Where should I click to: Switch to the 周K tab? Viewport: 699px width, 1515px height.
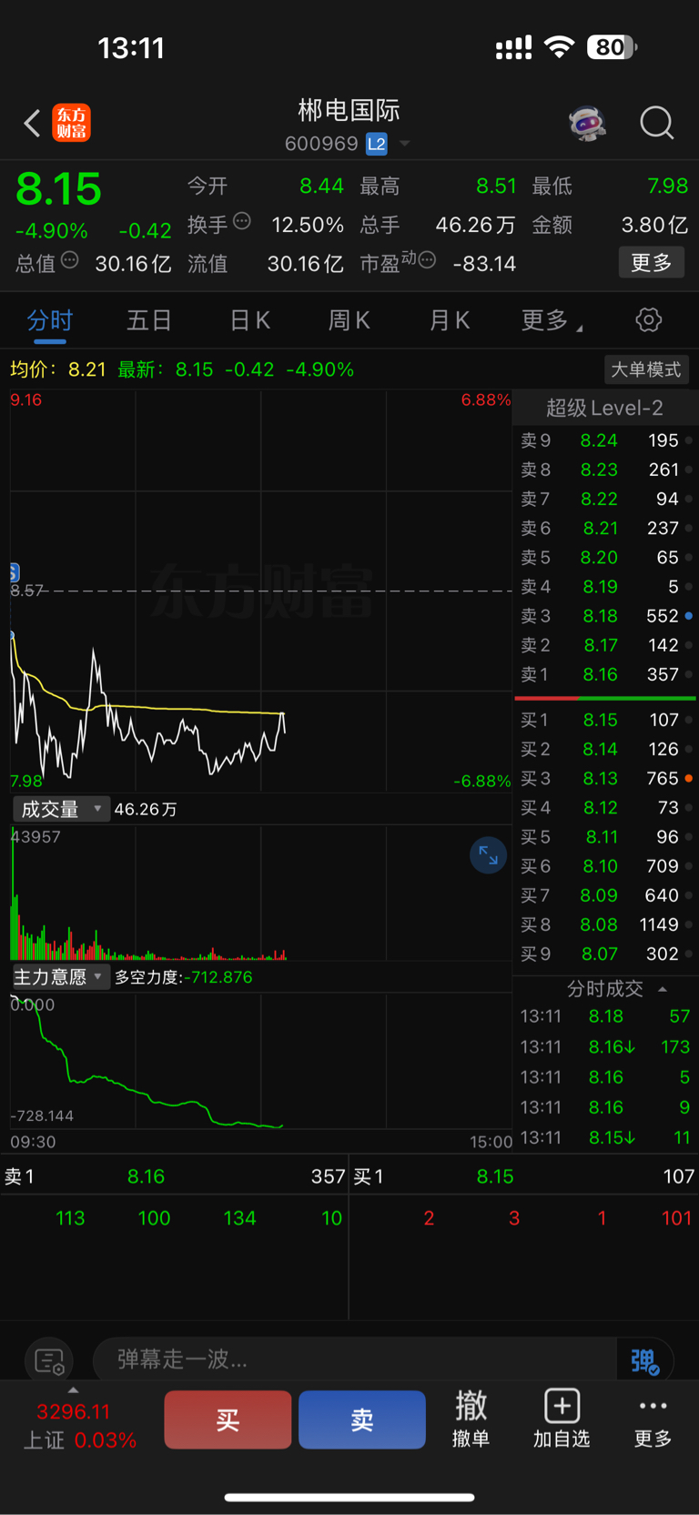(349, 320)
